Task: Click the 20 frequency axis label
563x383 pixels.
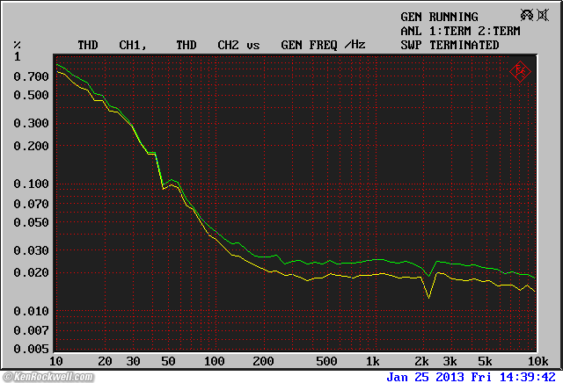Action: pos(105,361)
